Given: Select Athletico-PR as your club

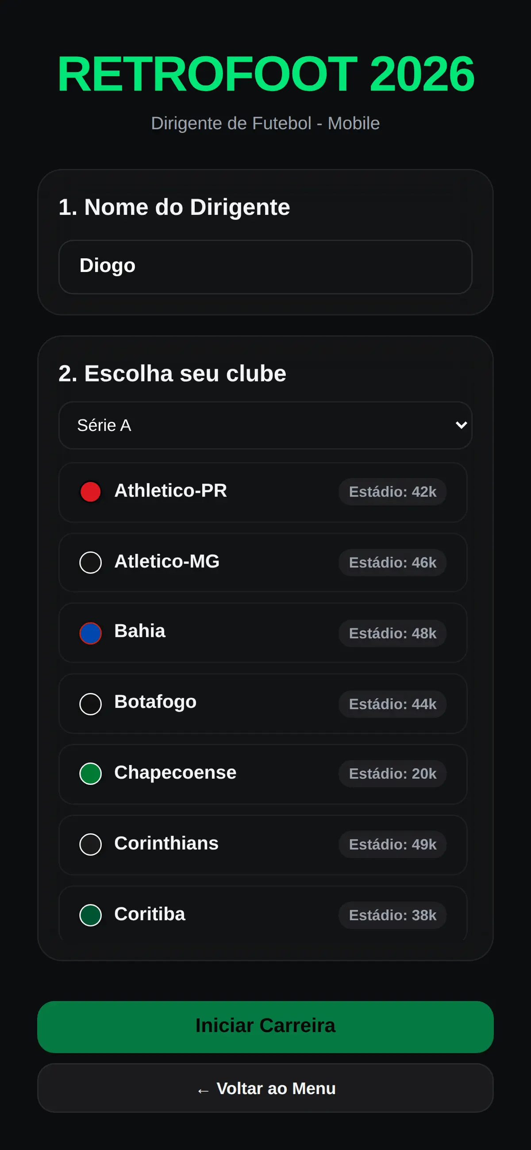Looking at the screenshot, I should click(263, 492).
